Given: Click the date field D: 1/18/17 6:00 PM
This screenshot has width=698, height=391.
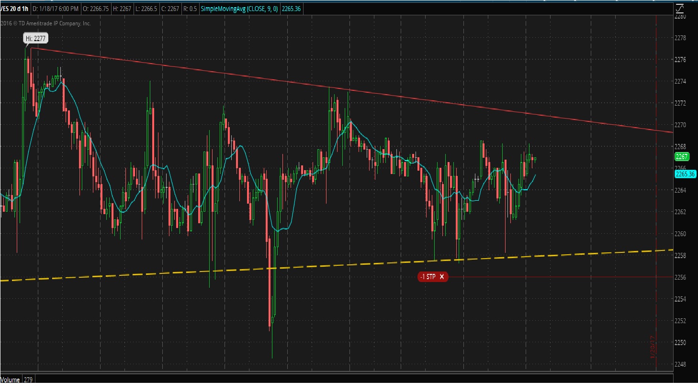Looking at the screenshot, I should [56, 9].
